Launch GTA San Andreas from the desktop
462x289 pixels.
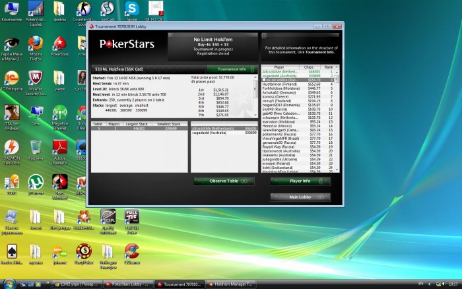tap(11, 117)
